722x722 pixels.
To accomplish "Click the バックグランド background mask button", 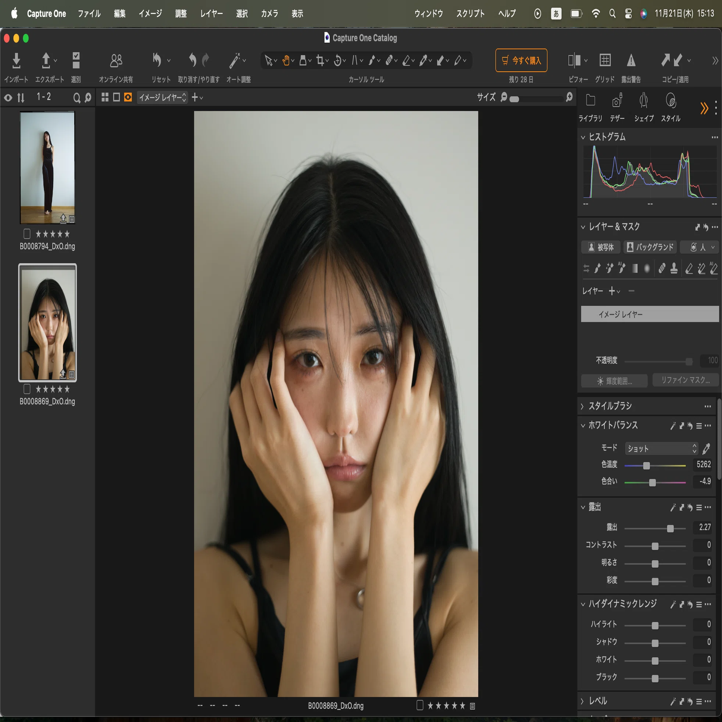I will click(x=650, y=247).
